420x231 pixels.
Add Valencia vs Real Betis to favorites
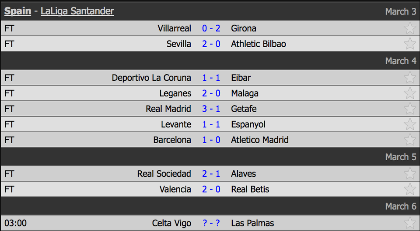(x=410, y=190)
